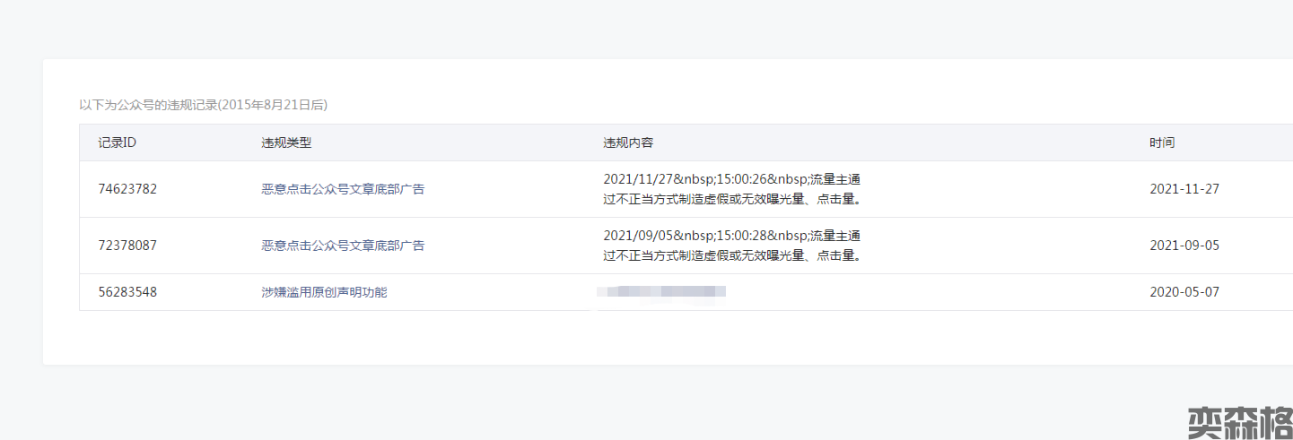The height and width of the screenshot is (440, 1293).
Task: Select record ID 56283548
Action: coord(127,292)
